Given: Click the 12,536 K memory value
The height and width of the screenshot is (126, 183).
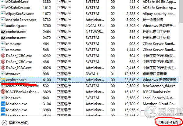Looking at the screenshot, I should point(132,74).
